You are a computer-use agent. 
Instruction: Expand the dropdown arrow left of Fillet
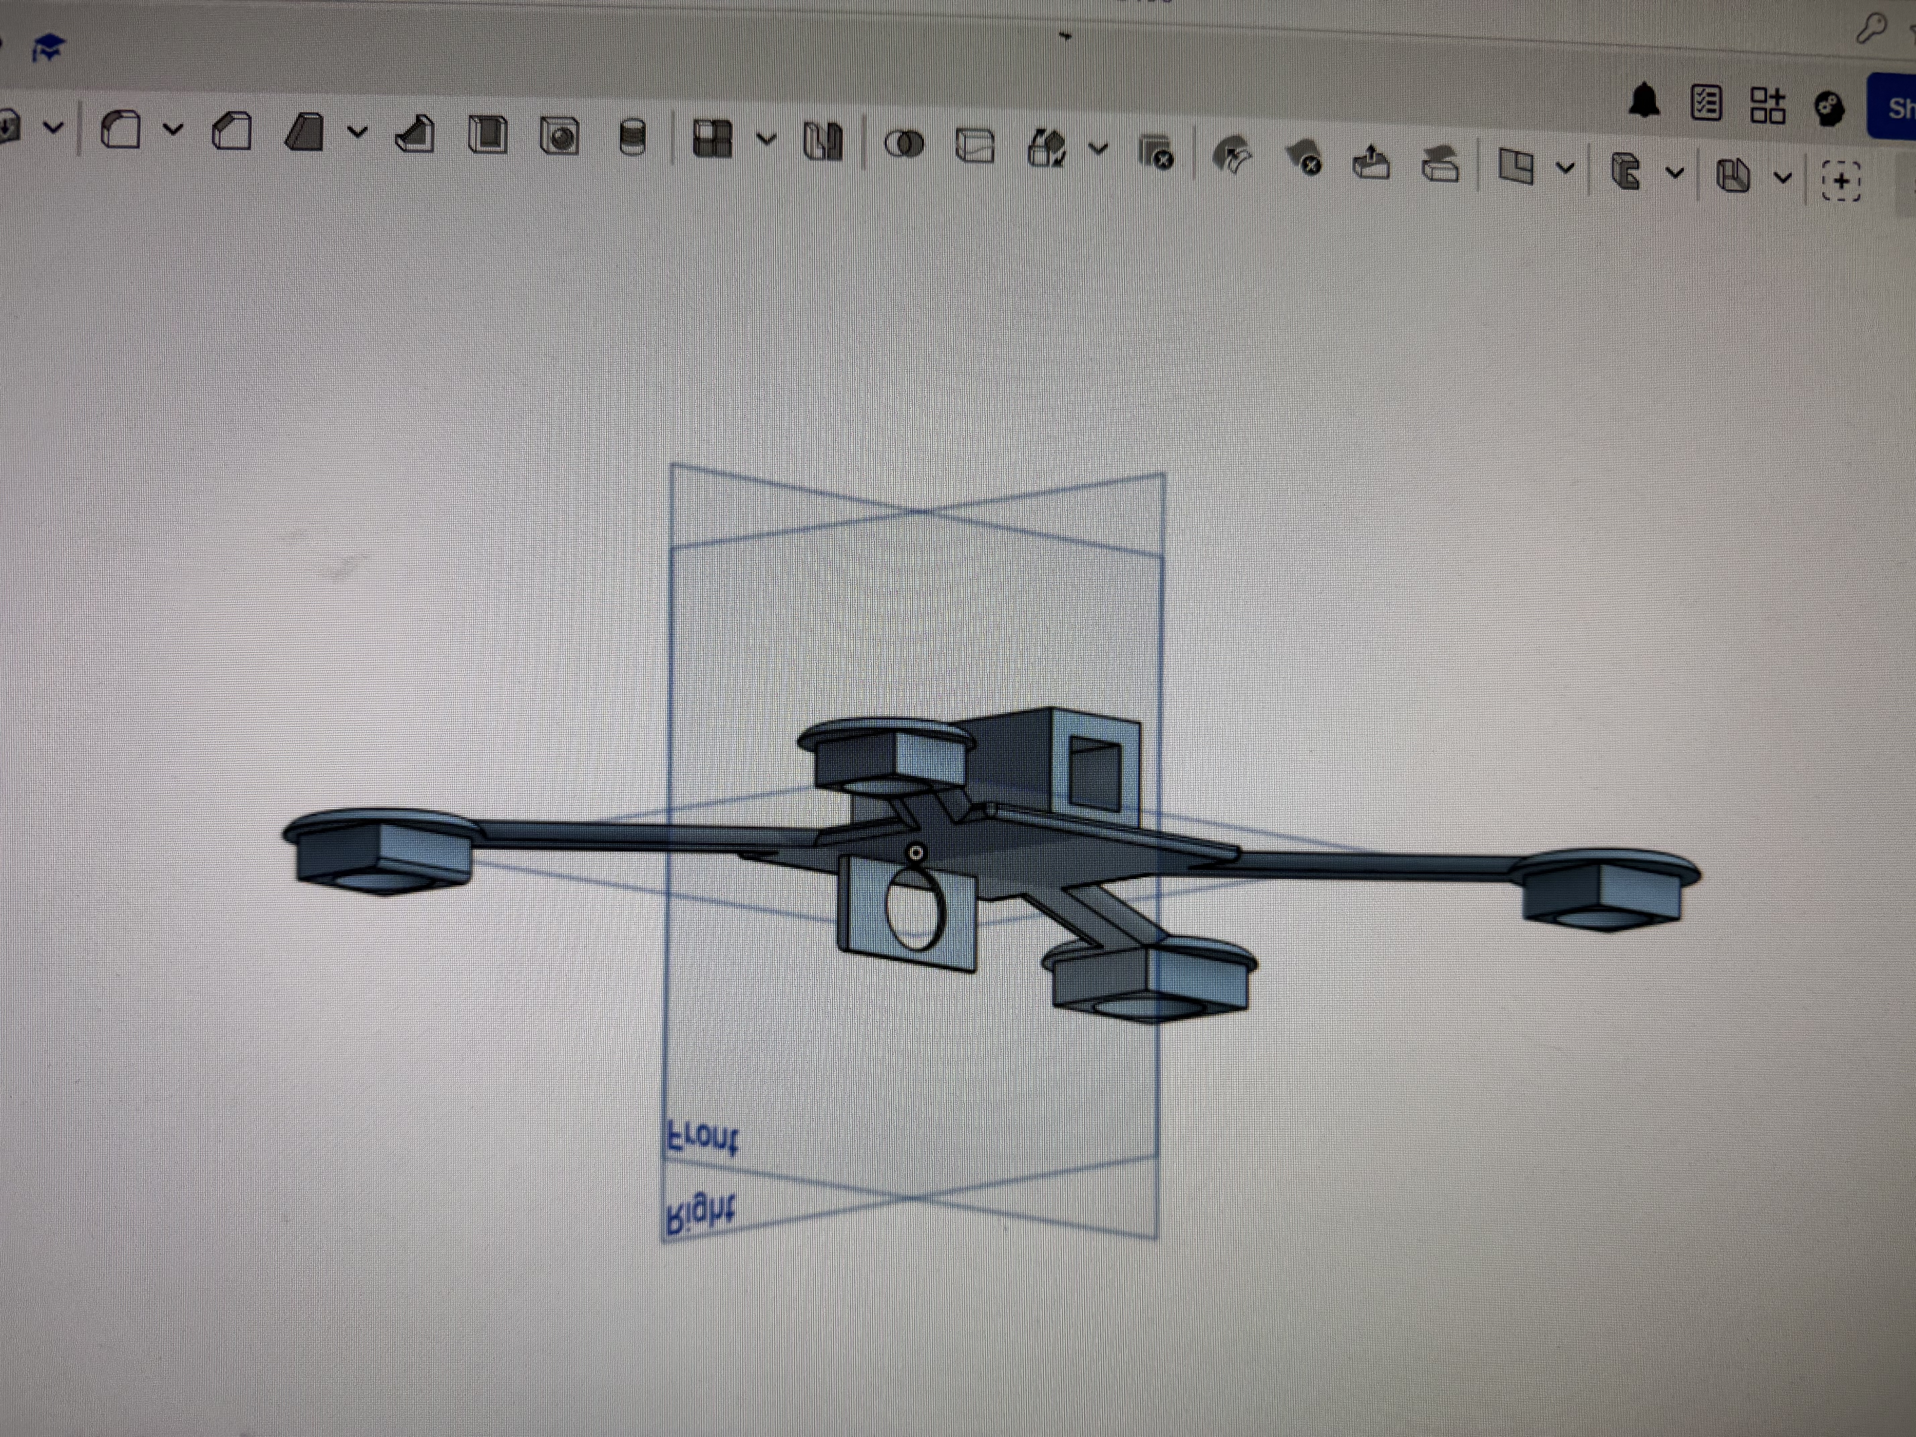(54, 128)
